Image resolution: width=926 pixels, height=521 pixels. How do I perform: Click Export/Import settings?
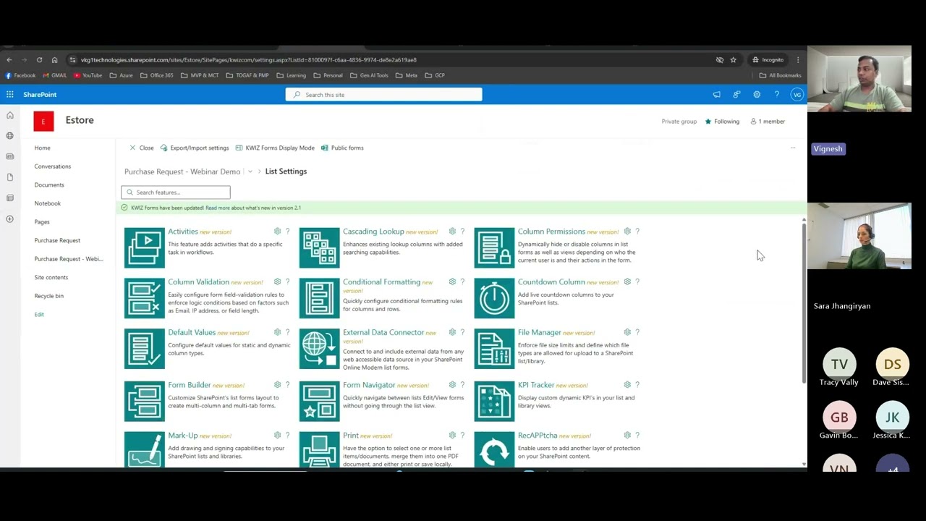[x=195, y=148]
